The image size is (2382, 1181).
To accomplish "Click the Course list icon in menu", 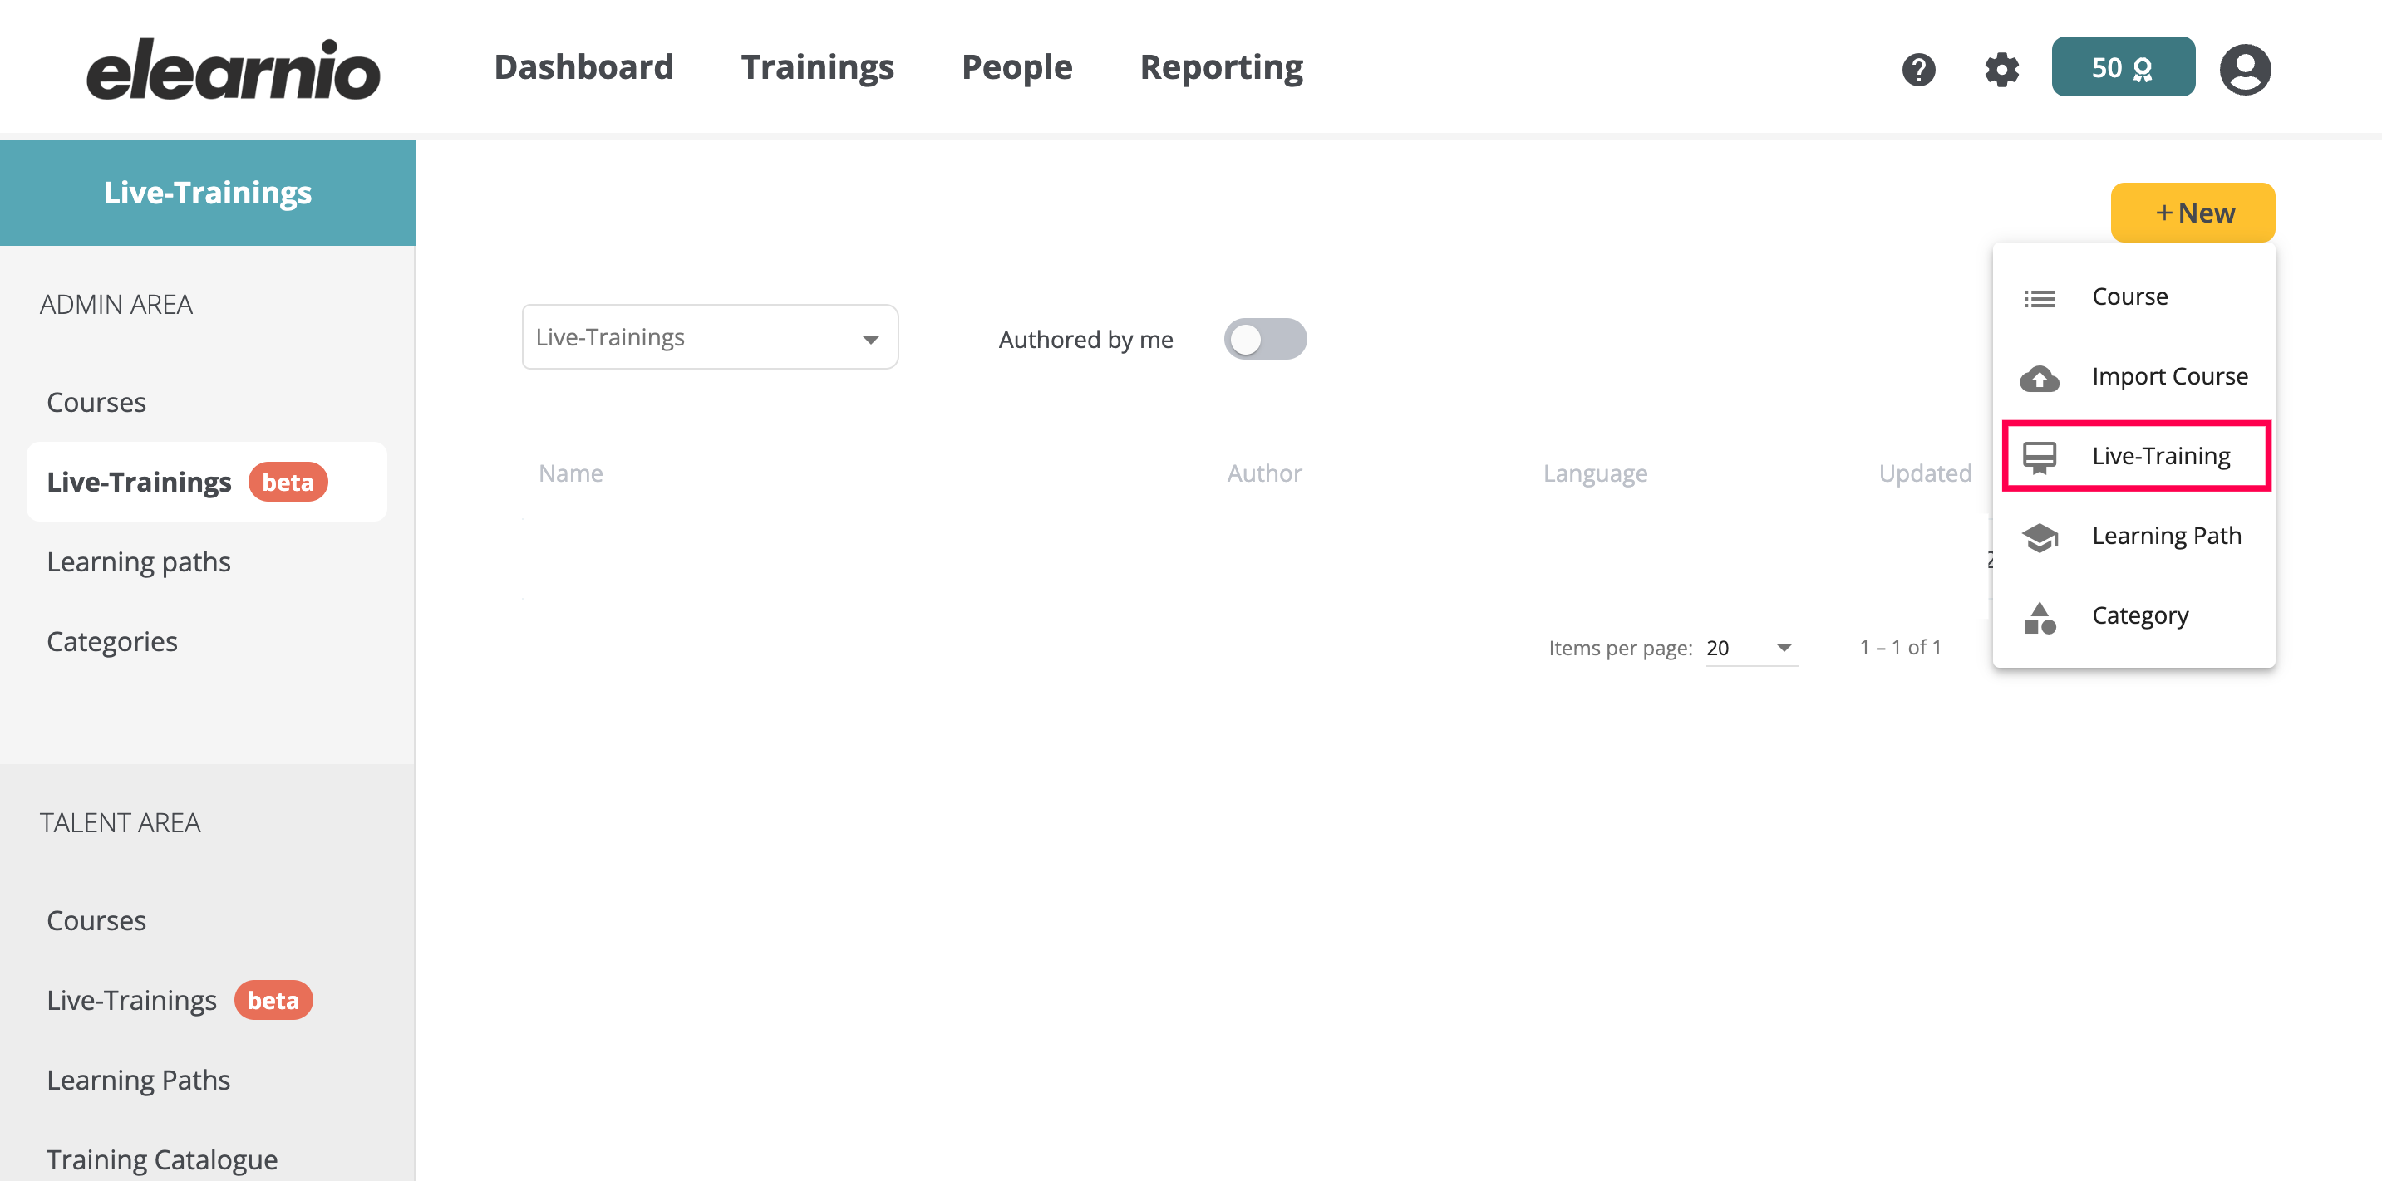I will [x=2039, y=297].
